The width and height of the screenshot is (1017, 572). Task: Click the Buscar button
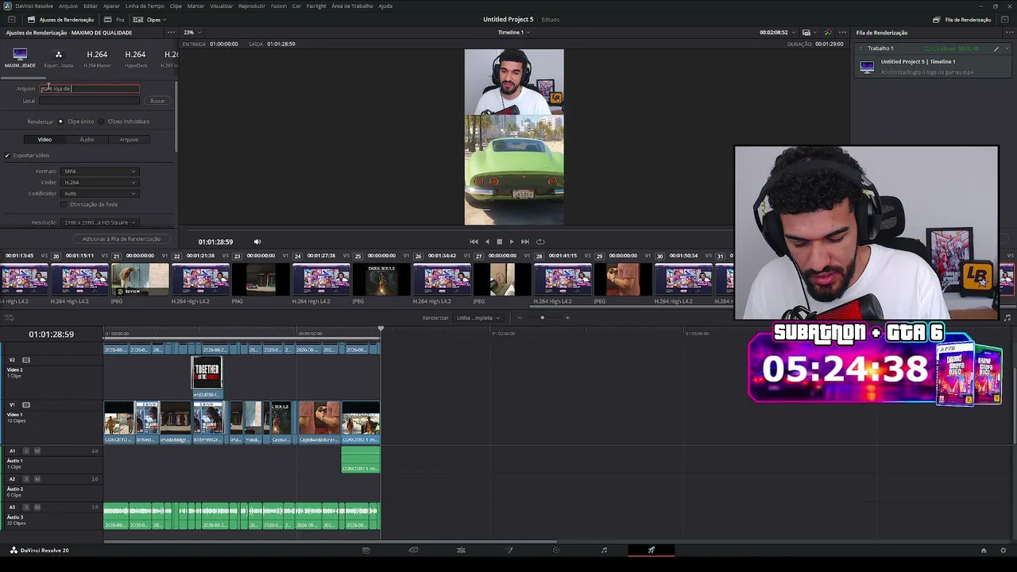click(157, 101)
